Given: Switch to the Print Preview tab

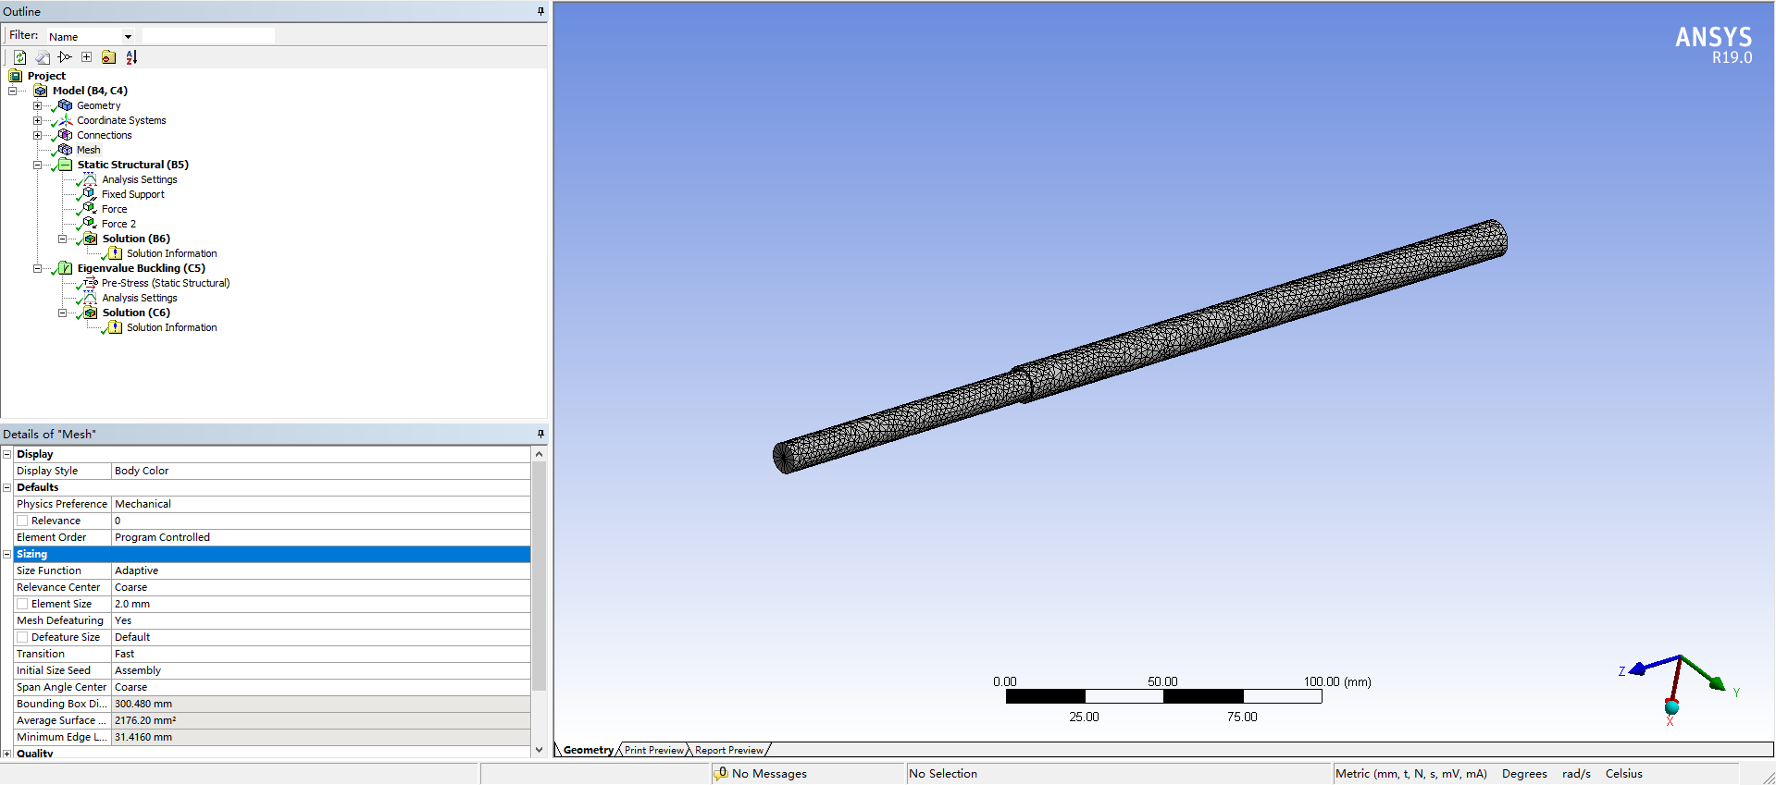Looking at the screenshot, I should pos(653,750).
